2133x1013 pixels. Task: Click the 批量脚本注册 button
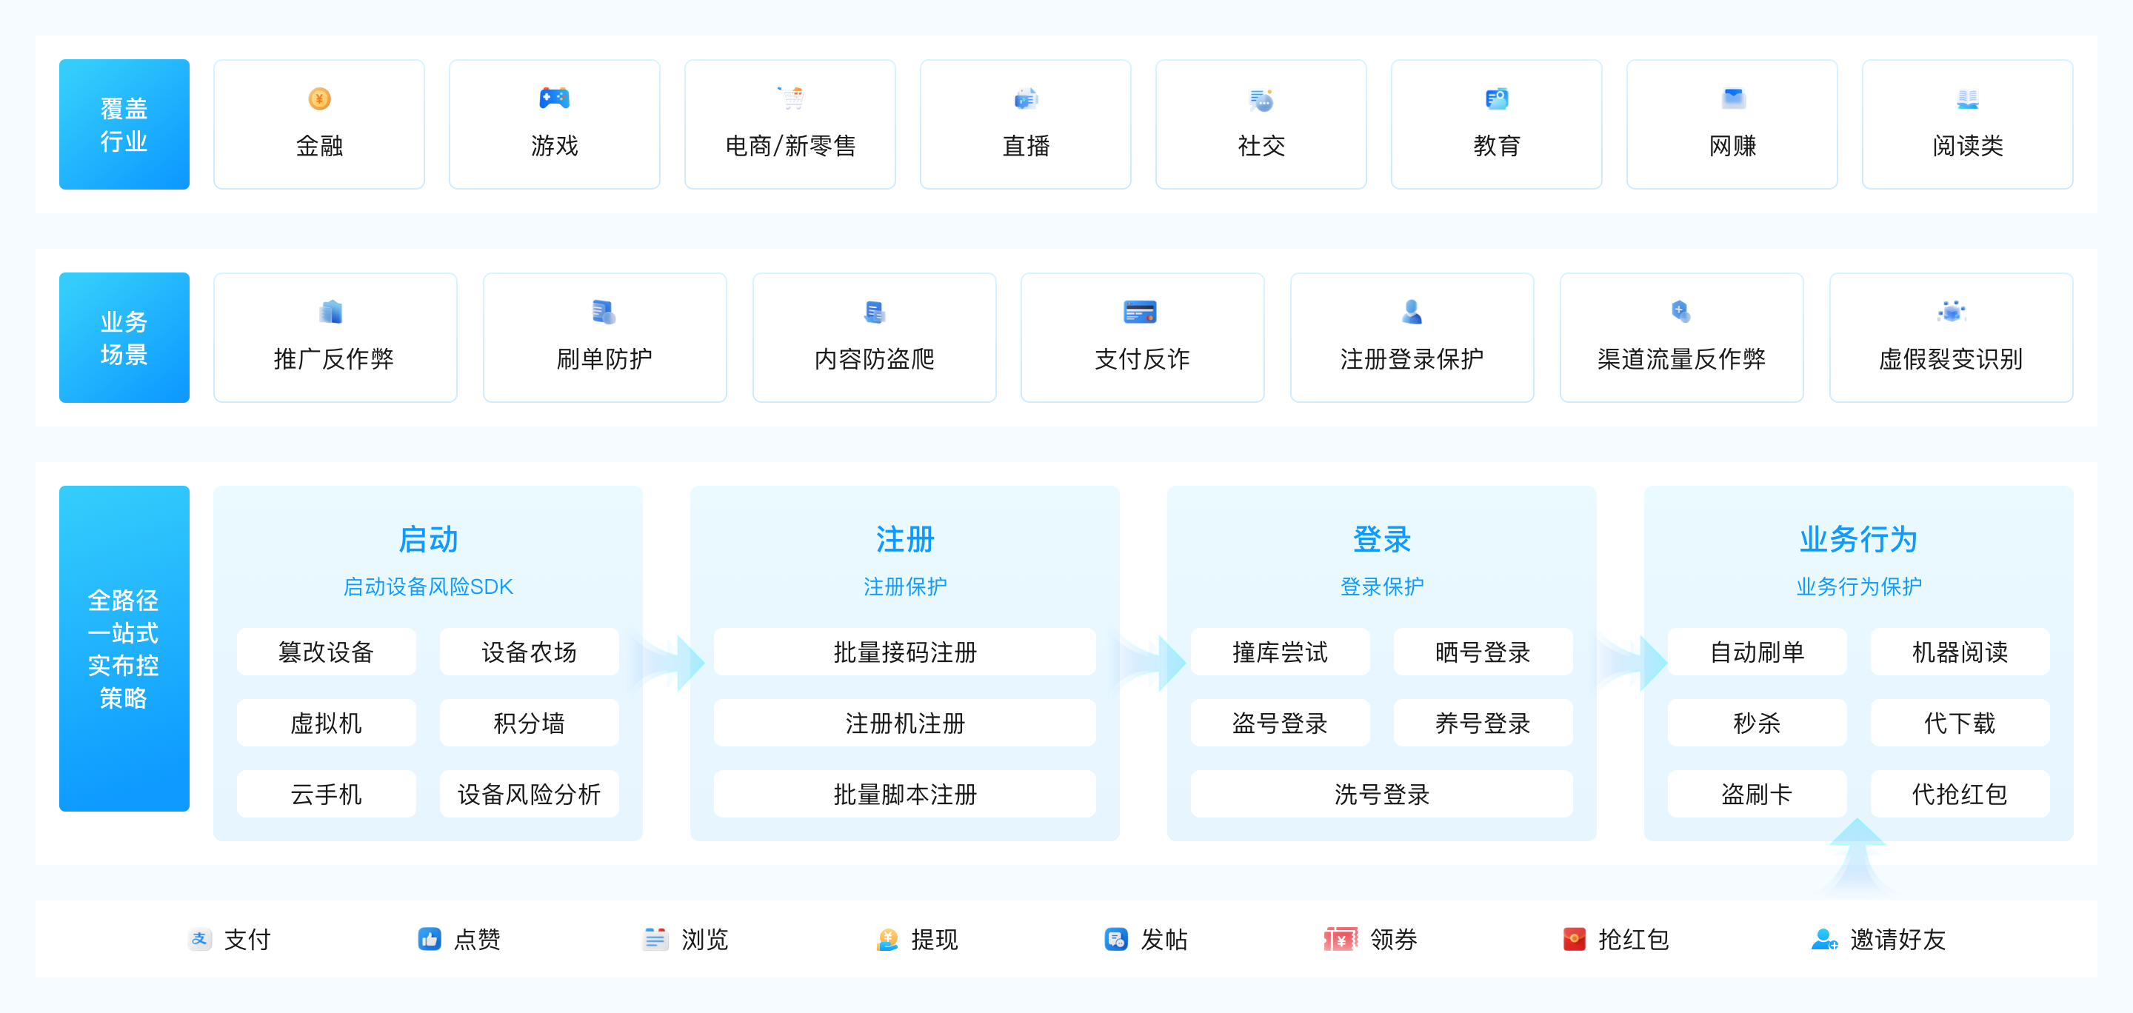905,795
